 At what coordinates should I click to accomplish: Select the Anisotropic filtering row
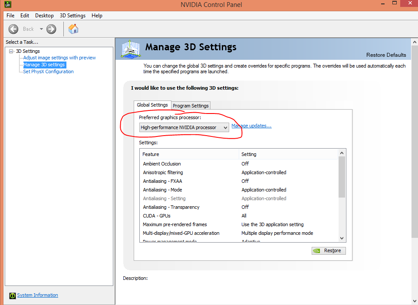tap(239, 172)
